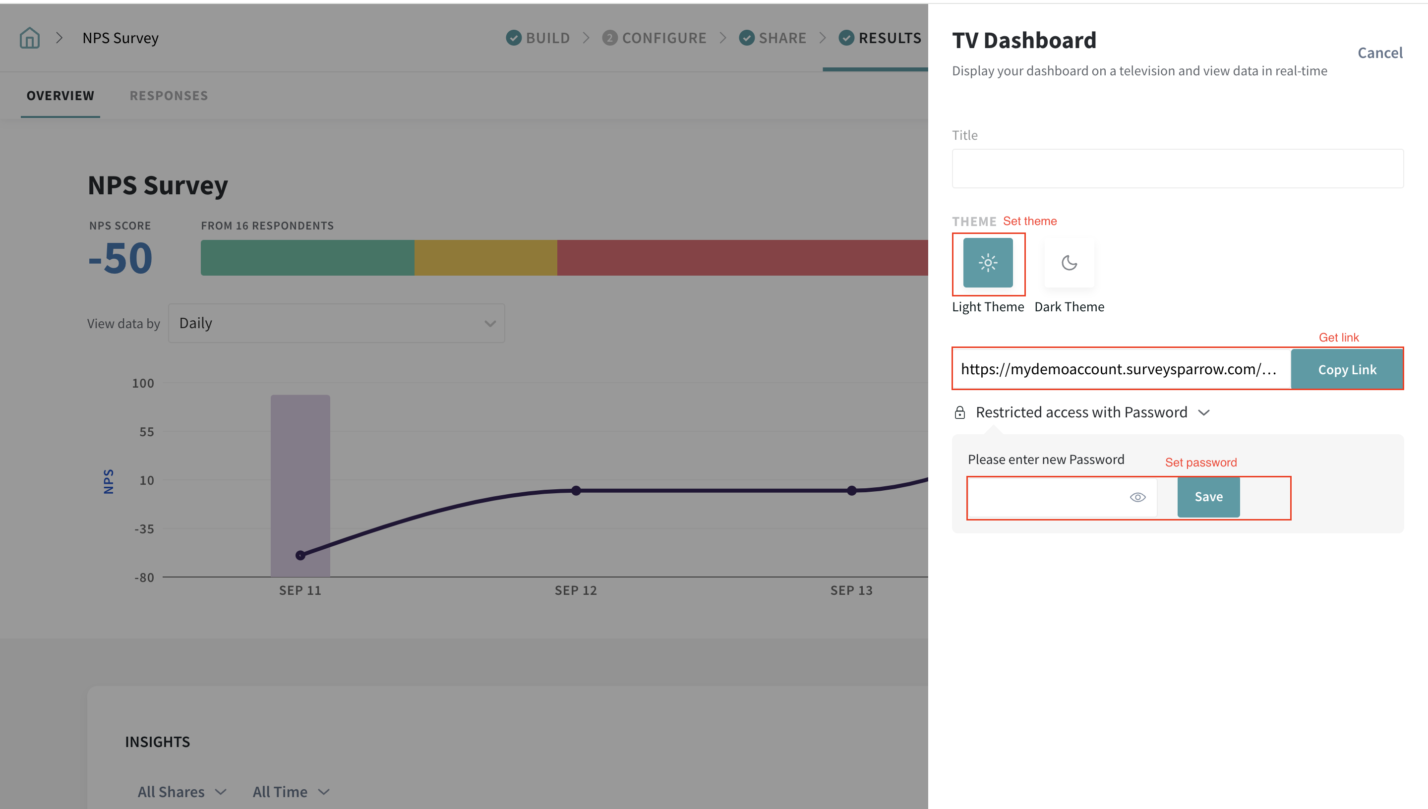Click the RESULTS step checkmark icon
The image size is (1428, 809).
pyautogui.click(x=846, y=38)
